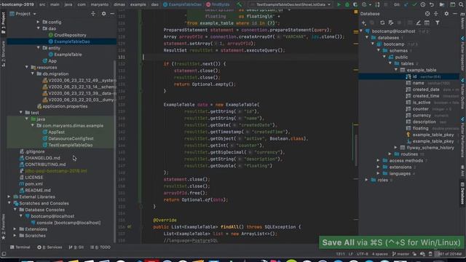Show Git history clock icon
Image resolution: width=466 pixels, height=262 pixels.
[x=423, y=4]
